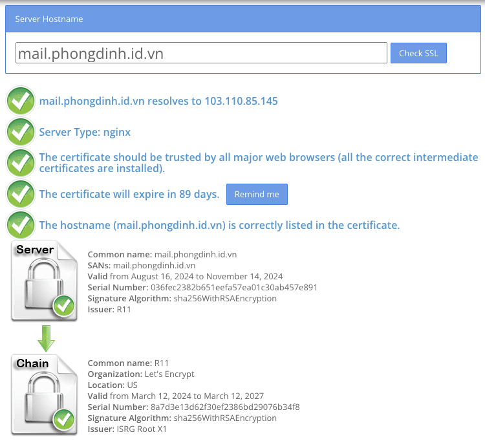Click the Server certificate padlock icon
This screenshot has width=485, height=441.
pos(44,281)
